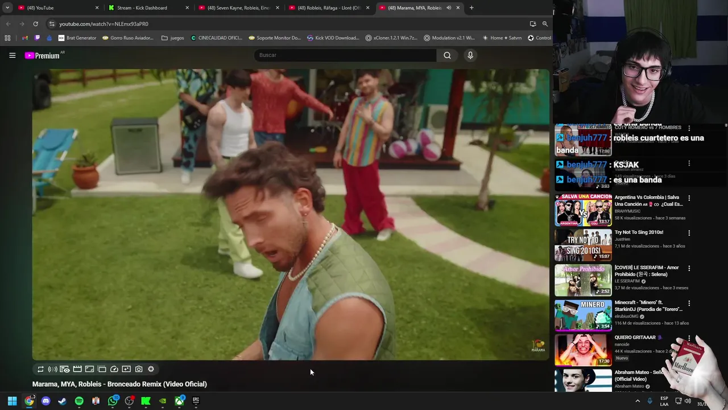Open enhancer settings gear under the video

coord(151,369)
